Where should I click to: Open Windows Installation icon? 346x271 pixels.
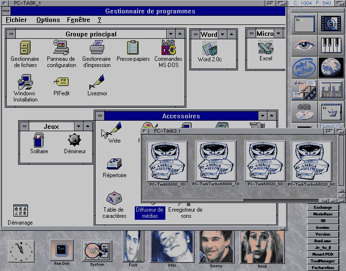(x=25, y=82)
